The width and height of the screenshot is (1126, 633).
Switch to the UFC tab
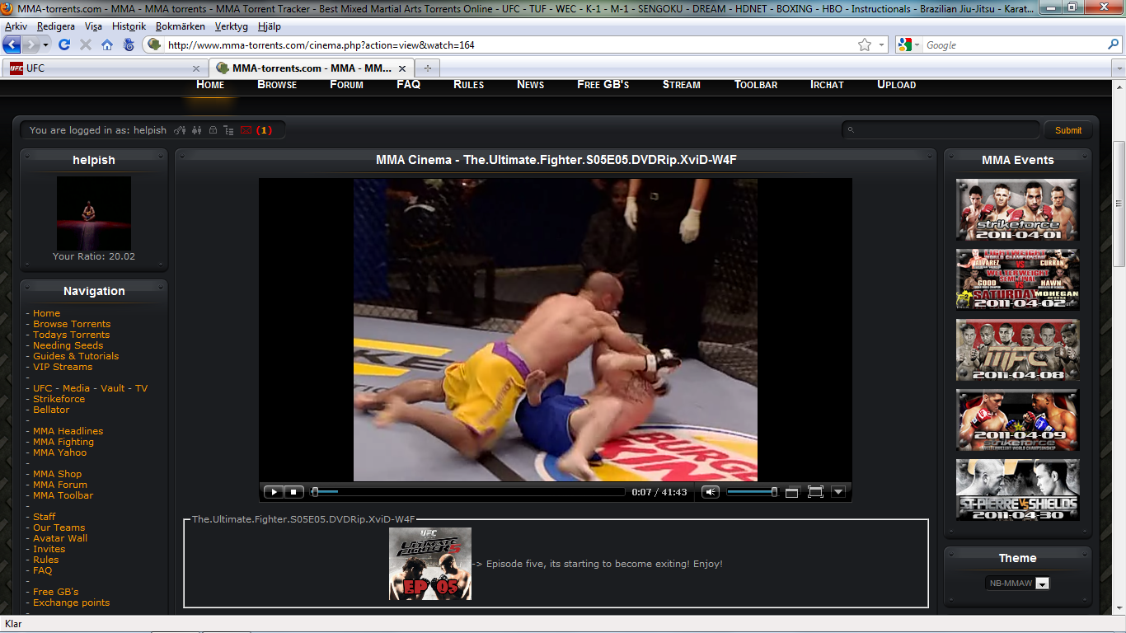(105, 68)
